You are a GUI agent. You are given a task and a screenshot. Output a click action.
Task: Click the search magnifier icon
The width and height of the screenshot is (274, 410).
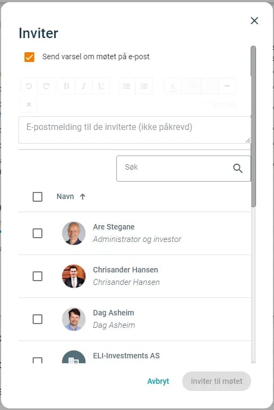point(238,169)
